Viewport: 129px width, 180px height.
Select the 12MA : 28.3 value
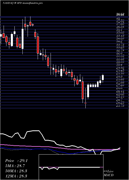(x=16, y=176)
